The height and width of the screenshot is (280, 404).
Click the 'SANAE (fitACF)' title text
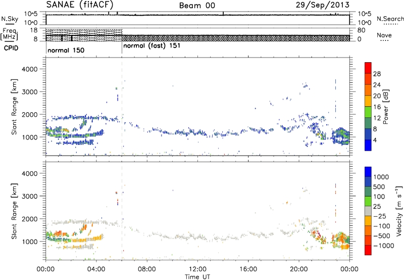click(80, 5)
